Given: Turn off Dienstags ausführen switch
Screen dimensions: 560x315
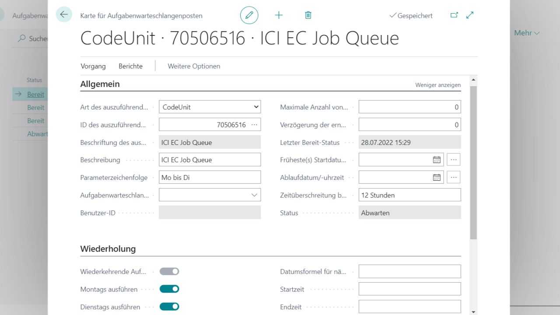Looking at the screenshot, I should 169,306.
